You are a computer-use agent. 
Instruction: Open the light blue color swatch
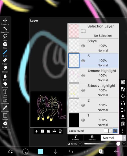pos(41,151)
